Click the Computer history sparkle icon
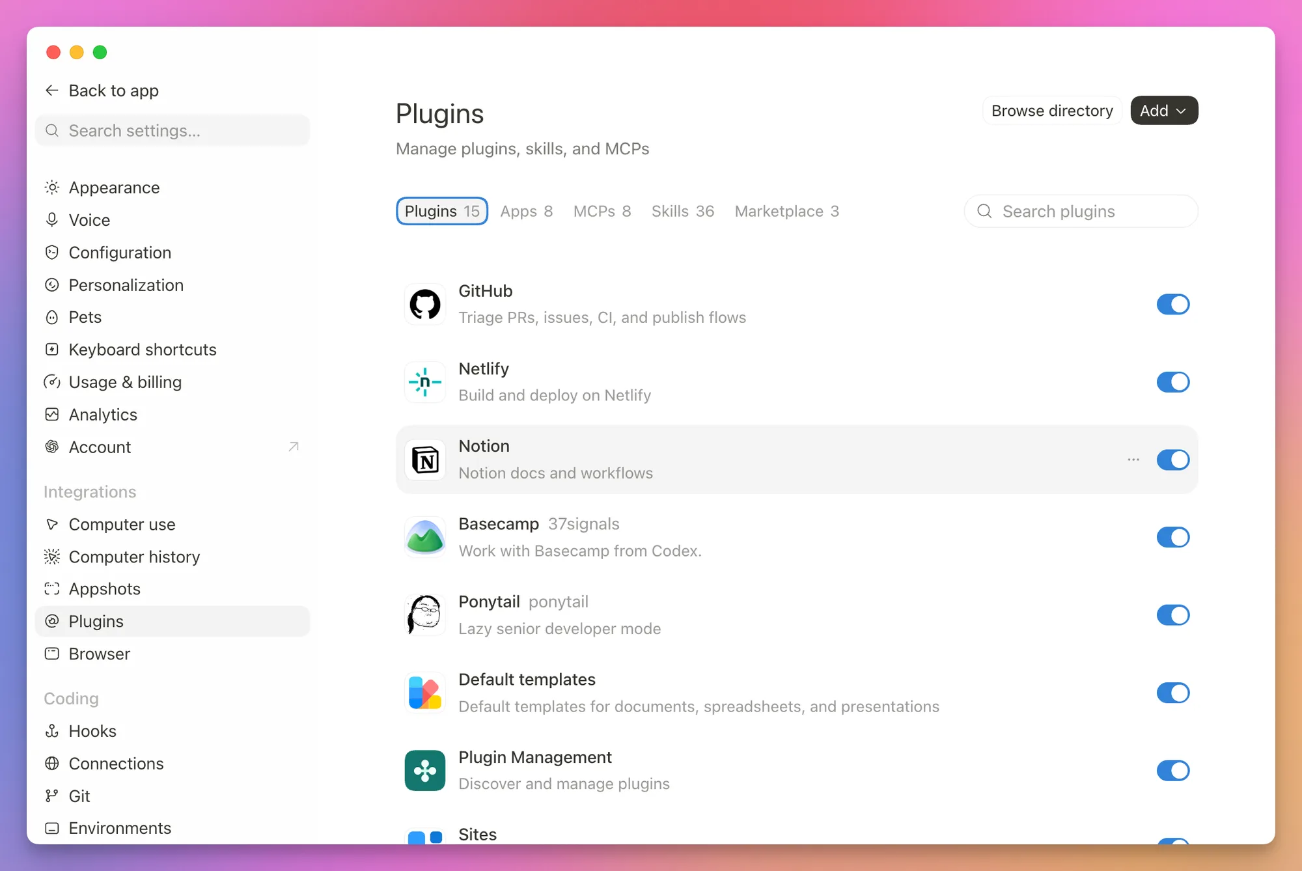The image size is (1302, 871). pos(52,557)
